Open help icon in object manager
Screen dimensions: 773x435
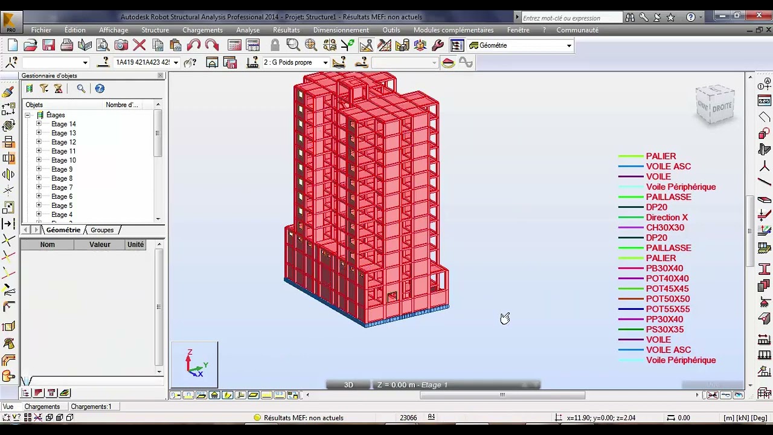click(x=100, y=89)
